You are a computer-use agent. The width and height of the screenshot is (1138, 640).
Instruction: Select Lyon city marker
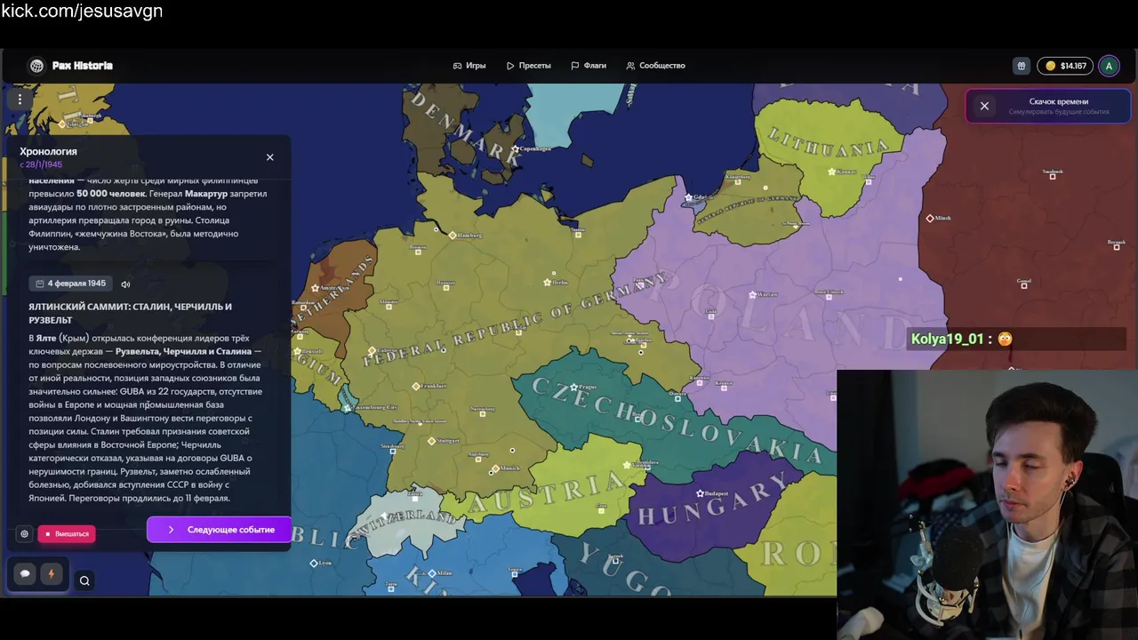[x=314, y=564]
